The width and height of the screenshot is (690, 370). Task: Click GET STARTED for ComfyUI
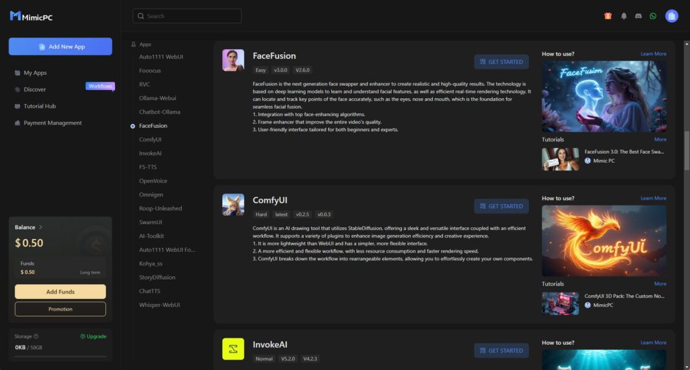click(501, 206)
